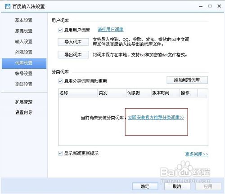Close the 百度输入法设置 window
The height and width of the screenshot is (194, 225).
219,6
